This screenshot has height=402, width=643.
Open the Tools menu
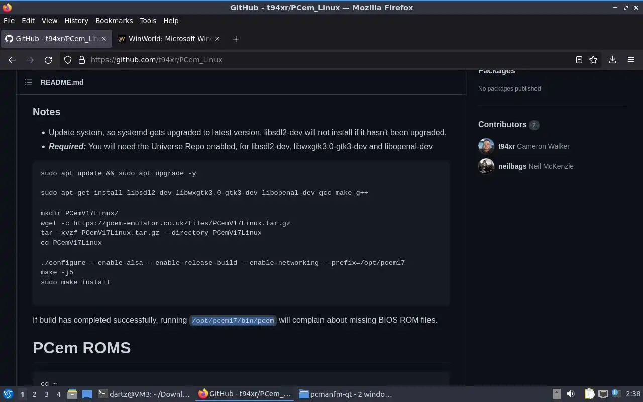148,21
